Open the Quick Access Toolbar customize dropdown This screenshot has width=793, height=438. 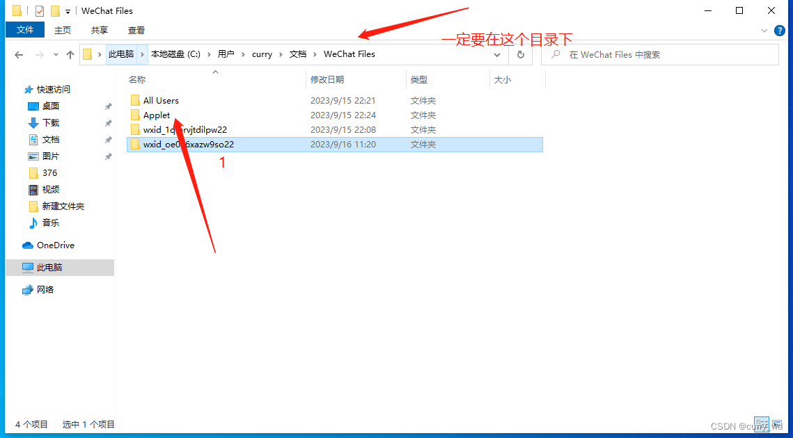click(x=68, y=12)
